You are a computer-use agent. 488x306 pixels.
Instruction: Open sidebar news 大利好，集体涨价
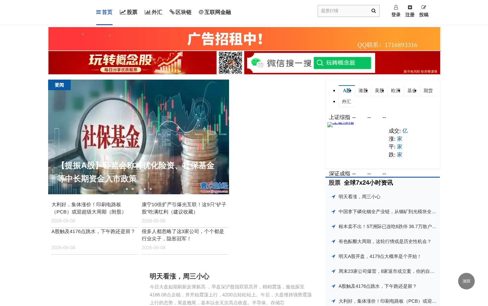[387, 301]
